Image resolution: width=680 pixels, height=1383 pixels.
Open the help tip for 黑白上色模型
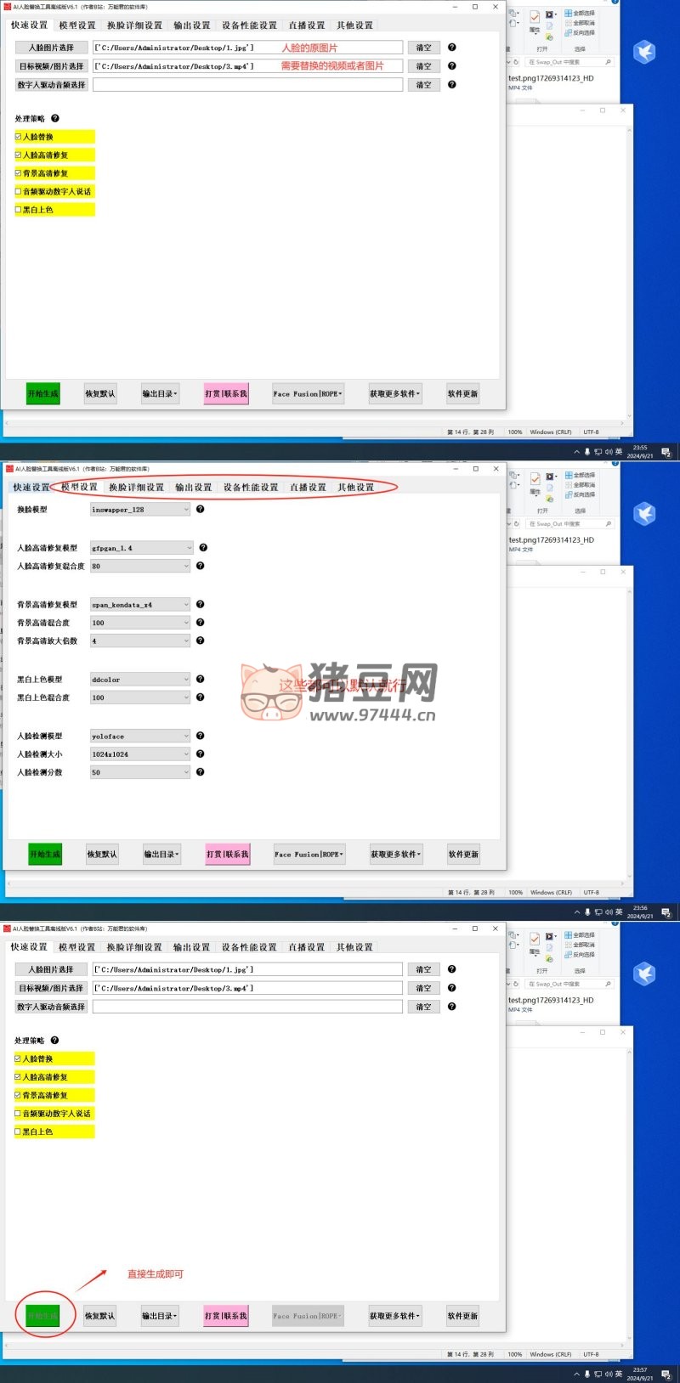200,680
